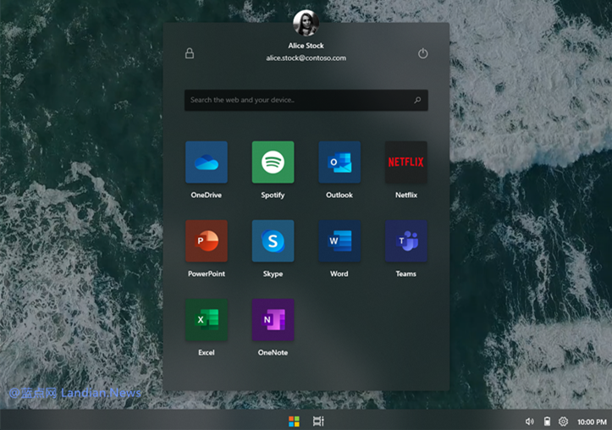
Task: Launch the Skype app
Action: coord(273,241)
